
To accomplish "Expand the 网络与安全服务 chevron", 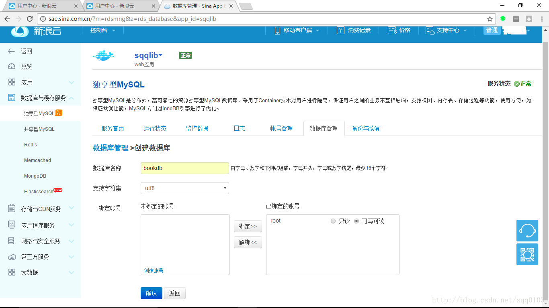I will [72, 241].
